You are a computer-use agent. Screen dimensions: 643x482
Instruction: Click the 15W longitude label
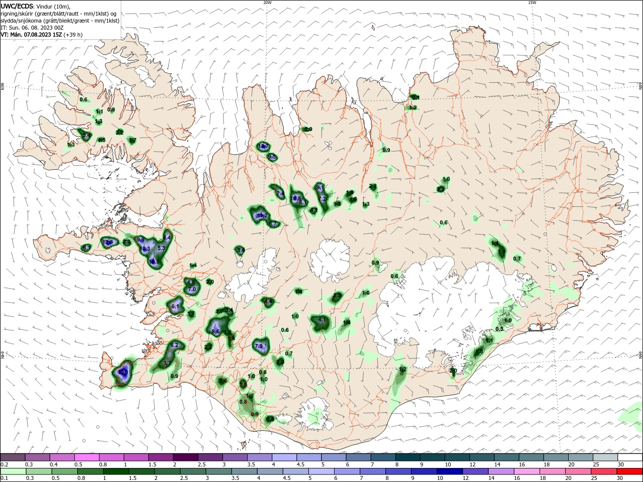pos(532,3)
